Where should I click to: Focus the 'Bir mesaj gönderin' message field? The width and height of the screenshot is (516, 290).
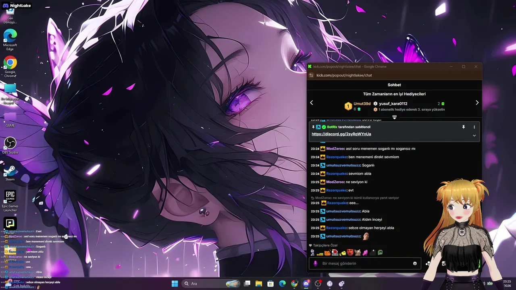pyautogui.click(x=365, y=263)
